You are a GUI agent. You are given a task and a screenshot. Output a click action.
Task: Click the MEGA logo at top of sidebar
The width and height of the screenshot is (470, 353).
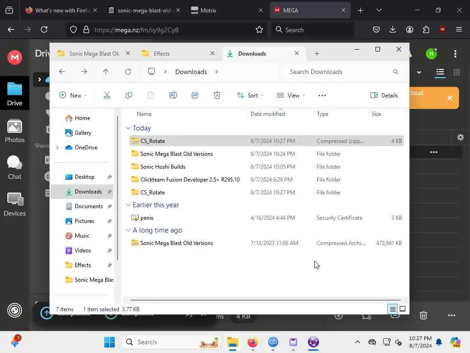click(x=15, y=57)
